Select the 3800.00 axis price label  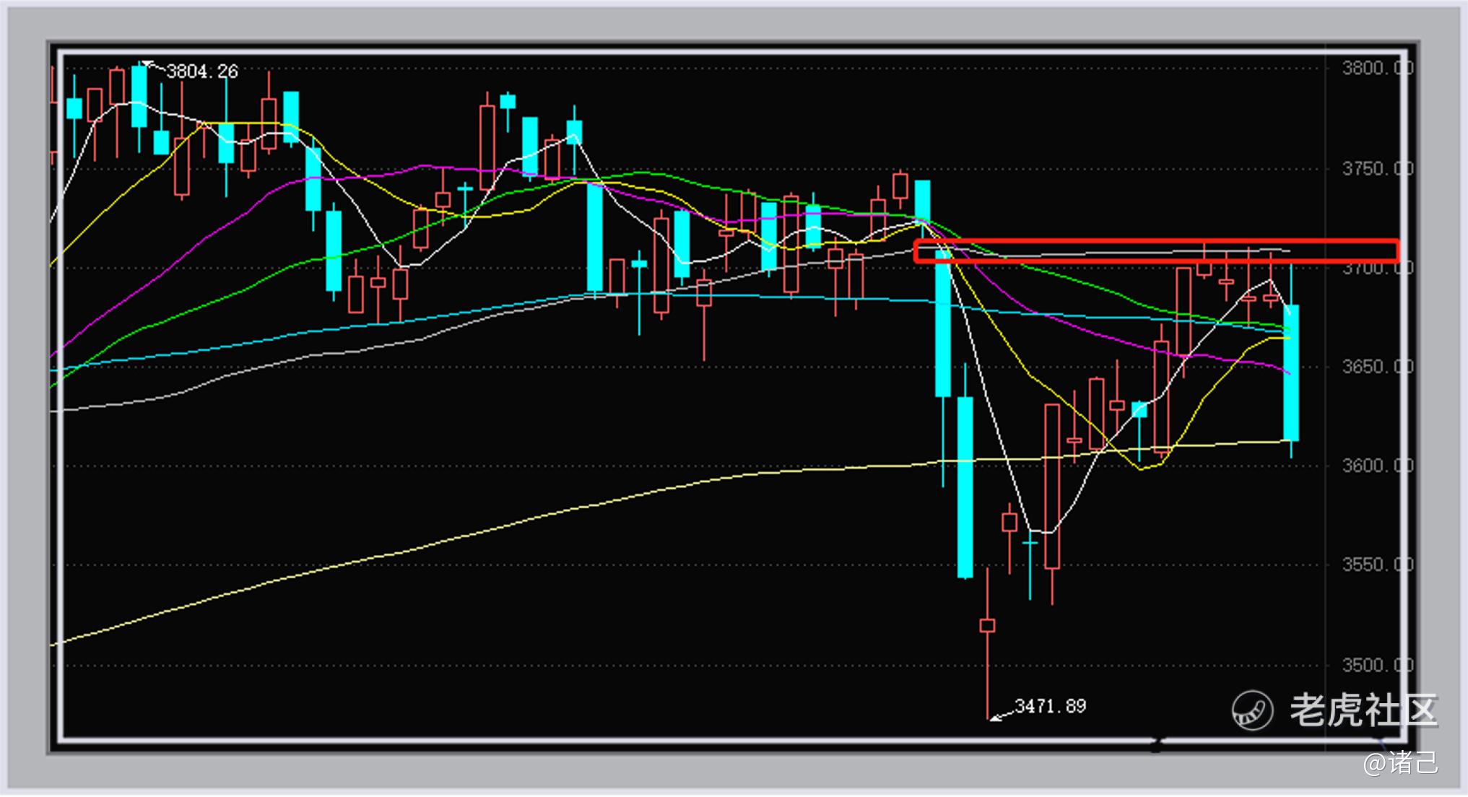1376,69
